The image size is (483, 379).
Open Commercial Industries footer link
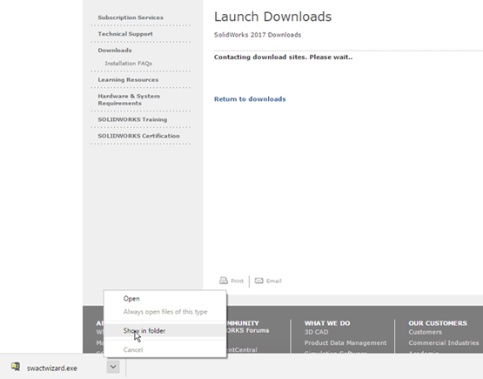point(444,343)
